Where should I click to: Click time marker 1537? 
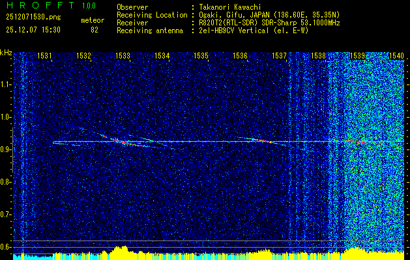click(x=279, y=56)
